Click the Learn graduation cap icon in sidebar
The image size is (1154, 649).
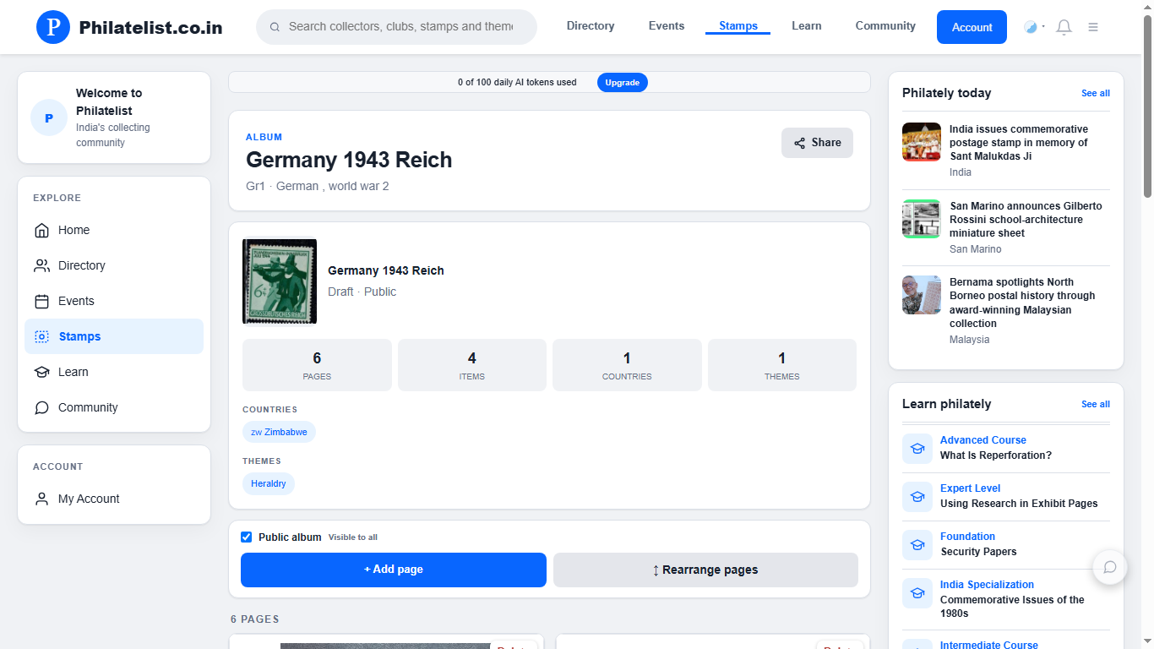[x=41, y=372]
